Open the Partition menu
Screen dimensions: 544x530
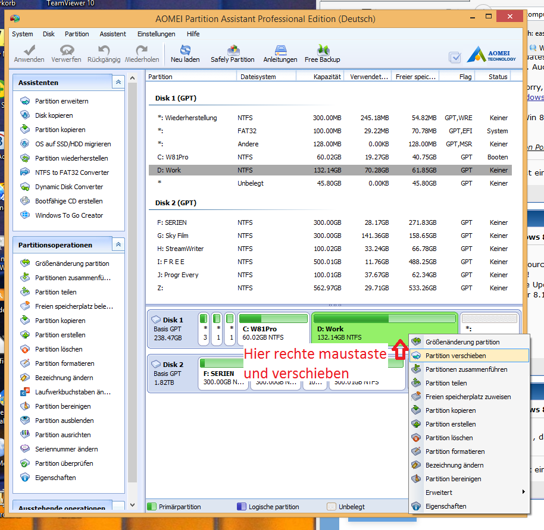point(77,34)
